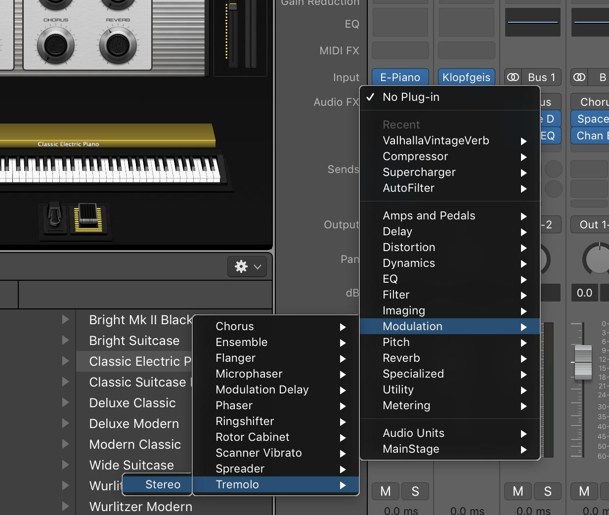Select Classic Suitcase patch
This screenshot has height=515, width=609.
(134, 382)
